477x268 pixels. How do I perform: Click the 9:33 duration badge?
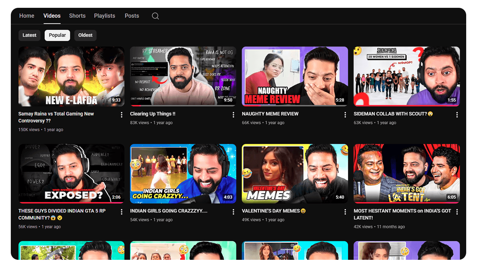tap(116, 100)
